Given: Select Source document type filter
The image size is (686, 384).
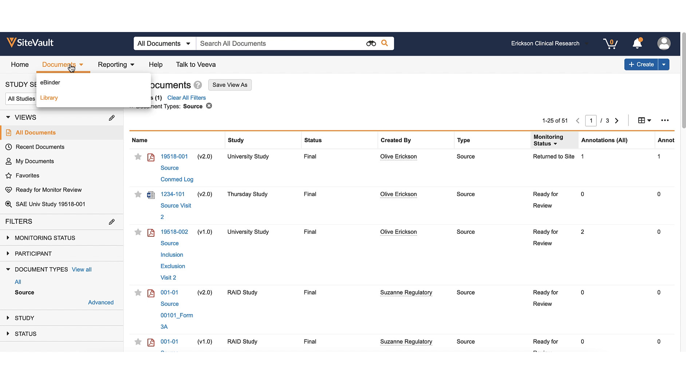Looking at the screenshot, I should (x=24, y=292).
